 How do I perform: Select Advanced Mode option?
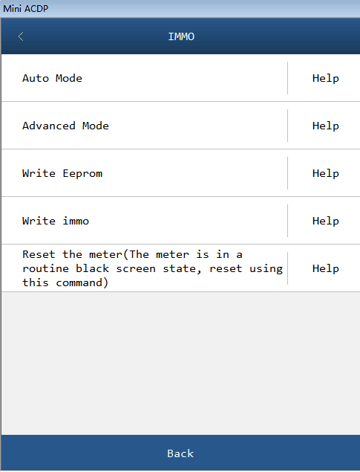(x=144, y=126)
